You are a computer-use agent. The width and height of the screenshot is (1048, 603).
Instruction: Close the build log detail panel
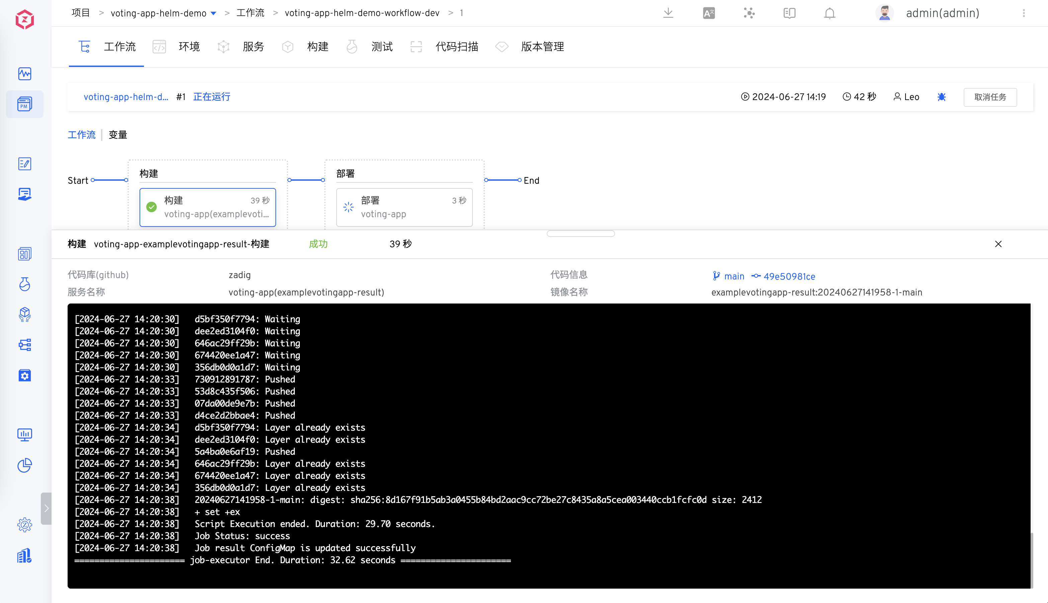click(998, 244)
